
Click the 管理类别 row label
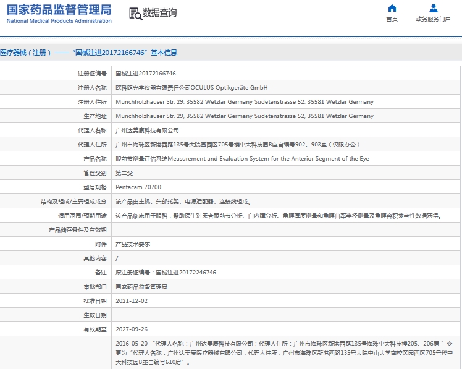pyautogui.click(x=95, y=173)
